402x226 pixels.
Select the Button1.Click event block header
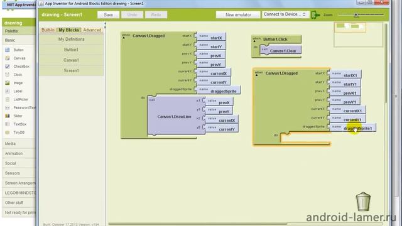276,39
